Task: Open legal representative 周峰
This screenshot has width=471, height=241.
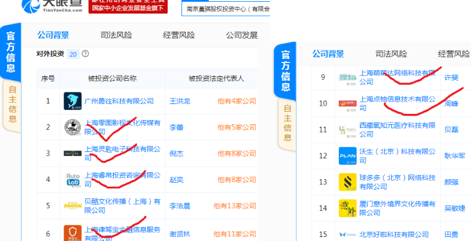Action: click(x=451, y=103)
